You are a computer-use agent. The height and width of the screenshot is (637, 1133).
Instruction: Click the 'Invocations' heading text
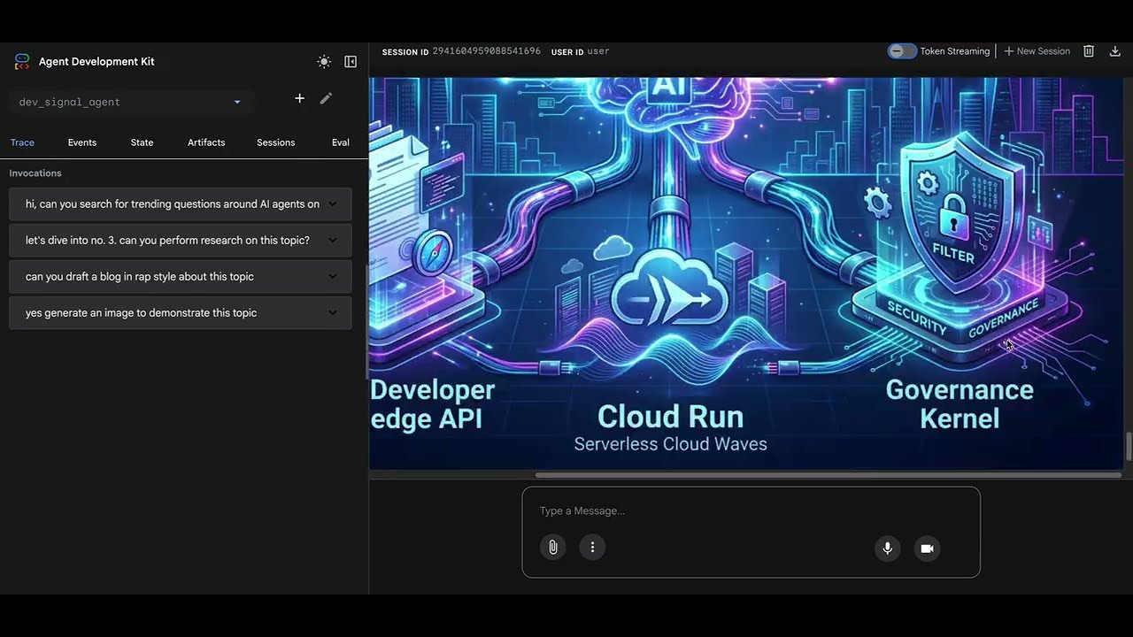35,173
